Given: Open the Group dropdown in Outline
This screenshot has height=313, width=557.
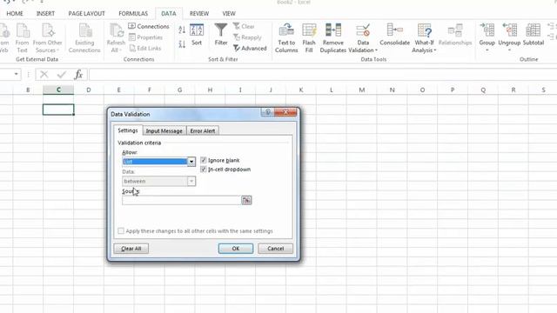Looking at the screenshot, I should coord(487,50).
